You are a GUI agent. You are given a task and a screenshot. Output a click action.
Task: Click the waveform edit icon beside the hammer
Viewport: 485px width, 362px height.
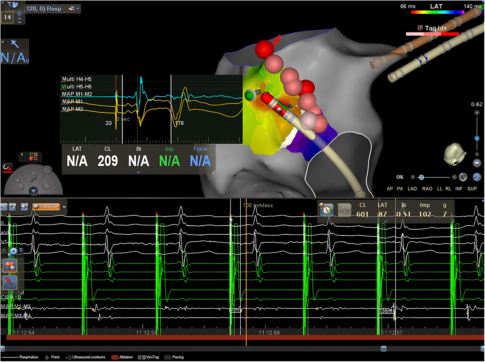tap(12, 207)
